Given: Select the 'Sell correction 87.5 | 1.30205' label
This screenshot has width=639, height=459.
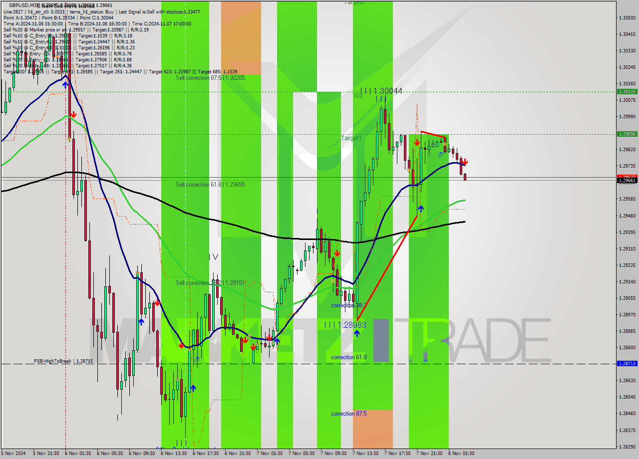Looking at the screenshot, I should point(210,78).
